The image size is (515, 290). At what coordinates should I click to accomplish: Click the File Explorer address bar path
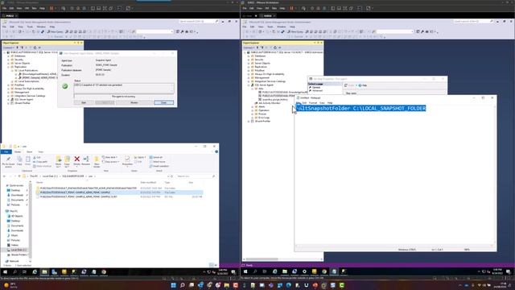(x=95, y=176)
